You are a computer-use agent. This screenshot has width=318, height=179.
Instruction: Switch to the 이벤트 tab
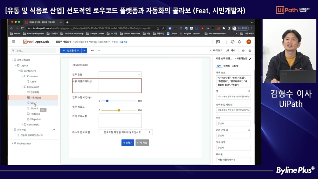pyautogui.click(x=226, y=66)
